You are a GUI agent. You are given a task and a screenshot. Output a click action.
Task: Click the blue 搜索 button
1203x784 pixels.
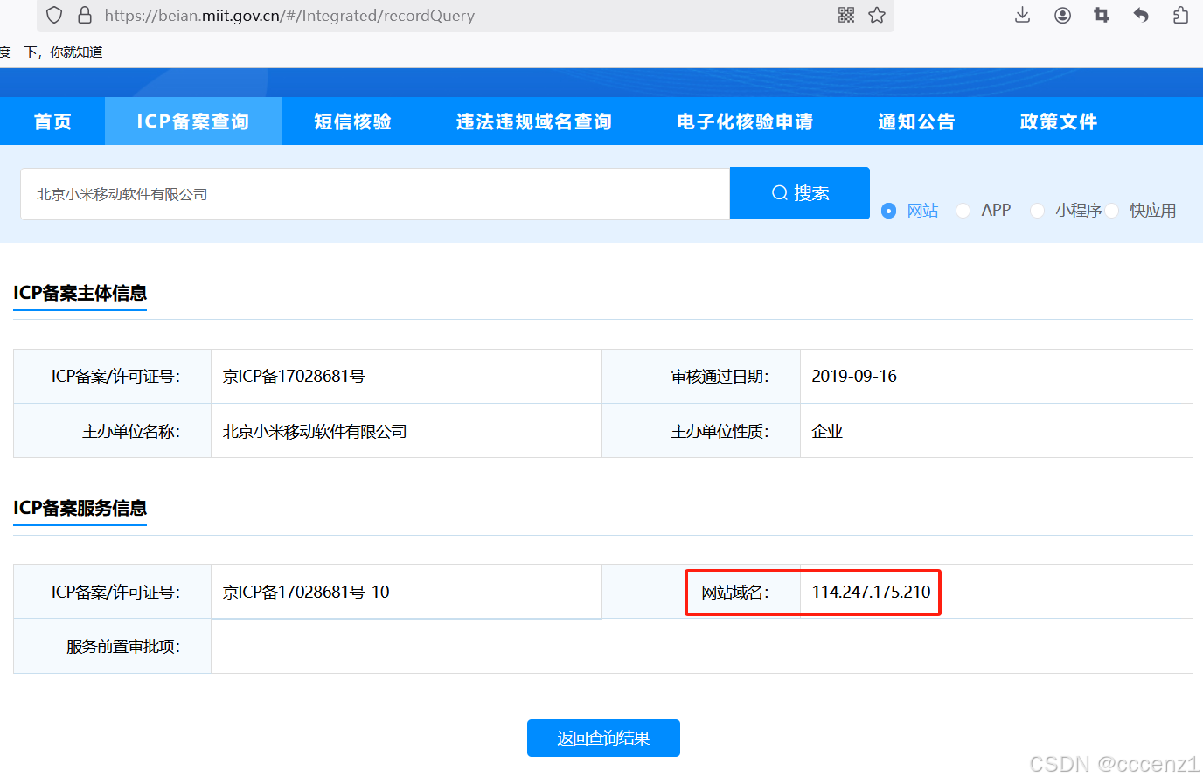[800, 193]
